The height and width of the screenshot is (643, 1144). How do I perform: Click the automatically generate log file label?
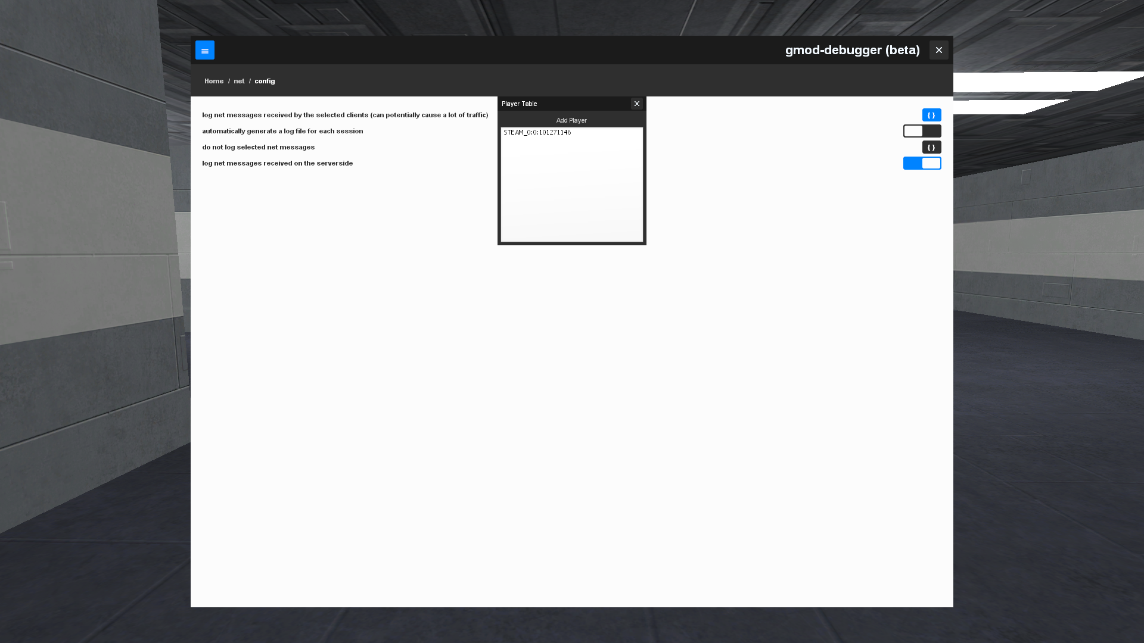point(282,131)
